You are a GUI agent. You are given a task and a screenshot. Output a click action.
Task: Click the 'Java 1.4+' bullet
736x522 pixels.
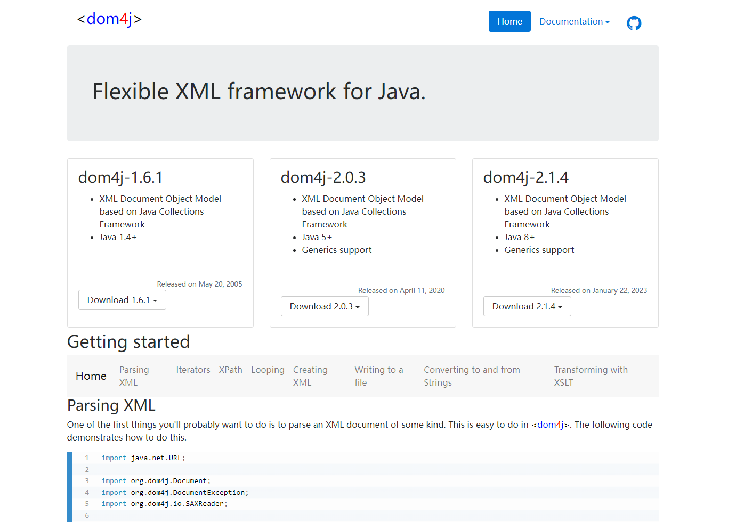[x=118, y=237]
